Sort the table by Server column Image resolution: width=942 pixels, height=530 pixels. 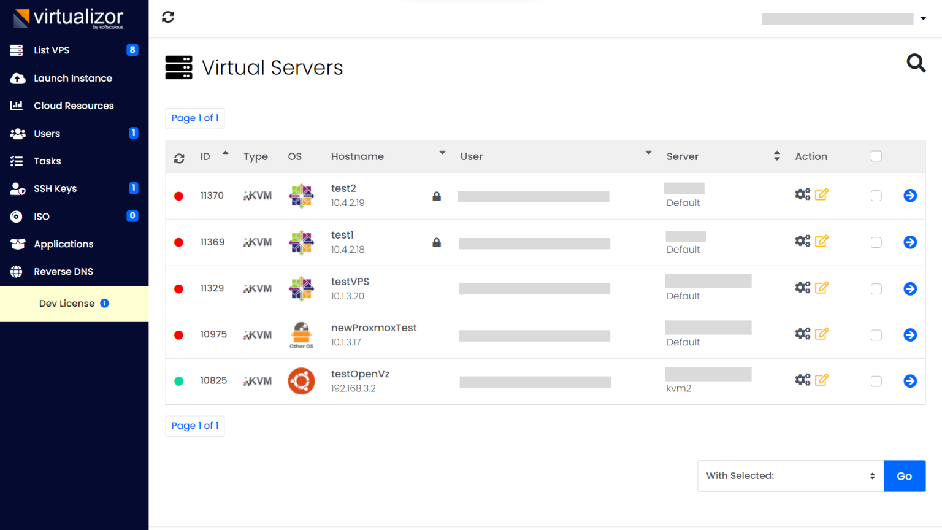coord(776,156)
